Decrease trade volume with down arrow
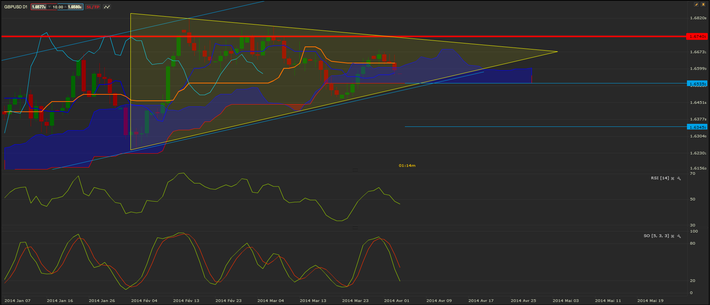The width and height of the screenshot is (710, 305). pos(49,7)
